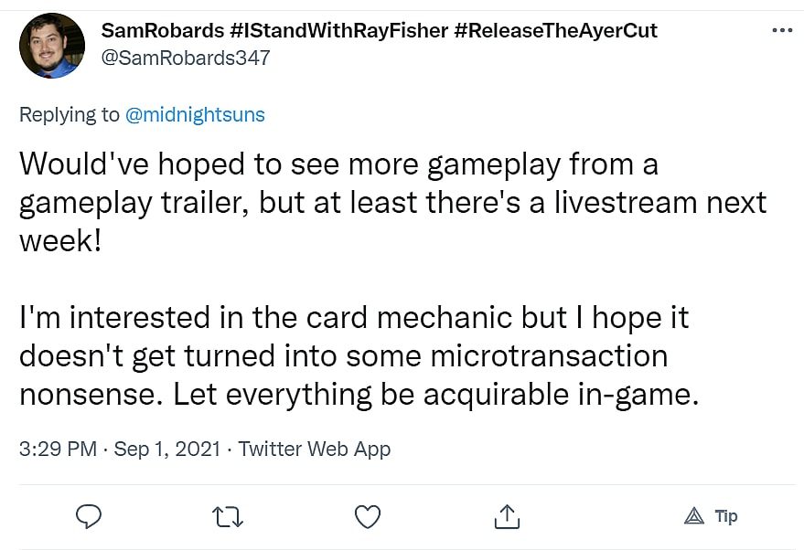Click the retweet arrows icon

pyautogui.click(x=227, y=517)
